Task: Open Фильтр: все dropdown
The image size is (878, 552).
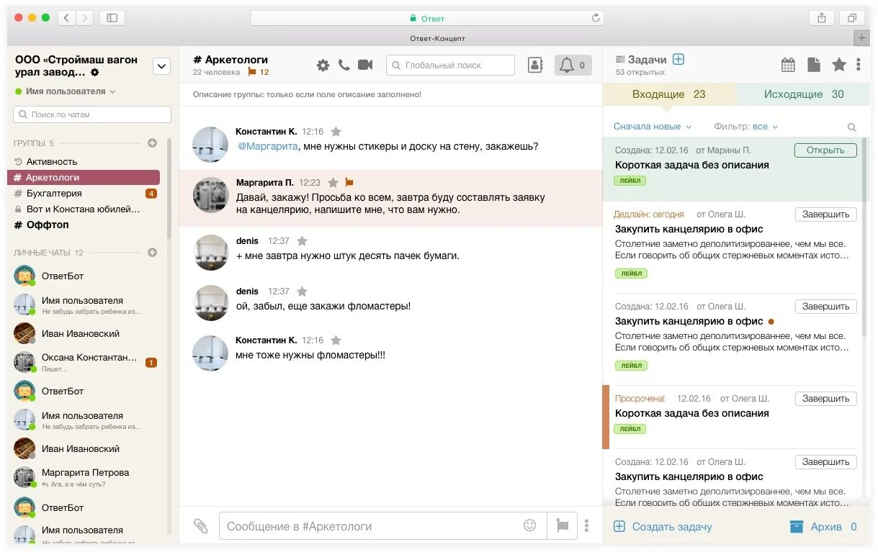Action: click(x=746, y=127)
